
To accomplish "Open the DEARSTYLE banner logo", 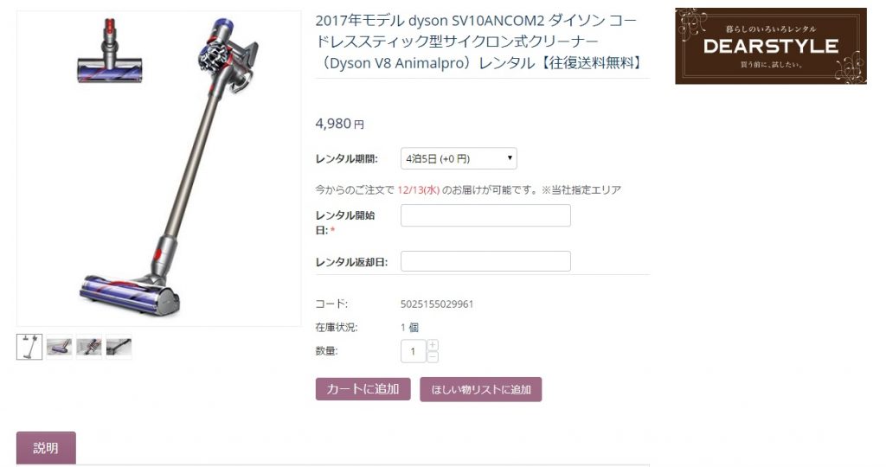I will coord(771,47).
